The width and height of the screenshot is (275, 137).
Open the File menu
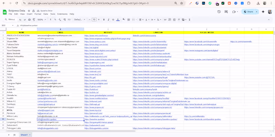10,14
